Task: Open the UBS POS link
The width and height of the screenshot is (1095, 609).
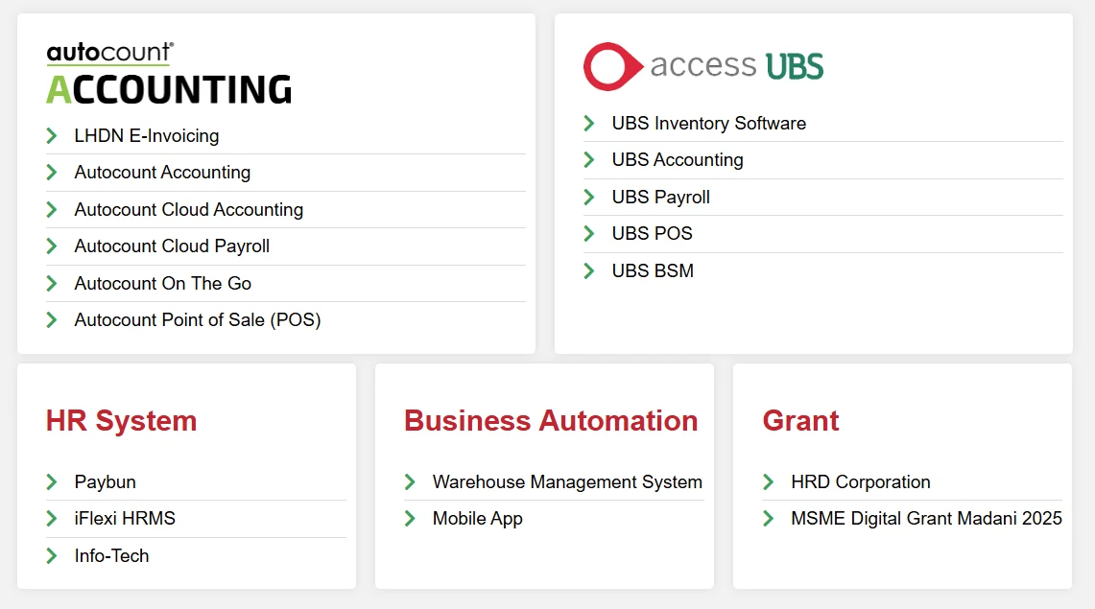Action: click(x=653, y=233)
